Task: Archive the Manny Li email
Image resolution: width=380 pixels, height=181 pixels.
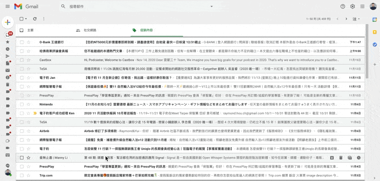Action: pyautogui.click(x=332, y=158)
